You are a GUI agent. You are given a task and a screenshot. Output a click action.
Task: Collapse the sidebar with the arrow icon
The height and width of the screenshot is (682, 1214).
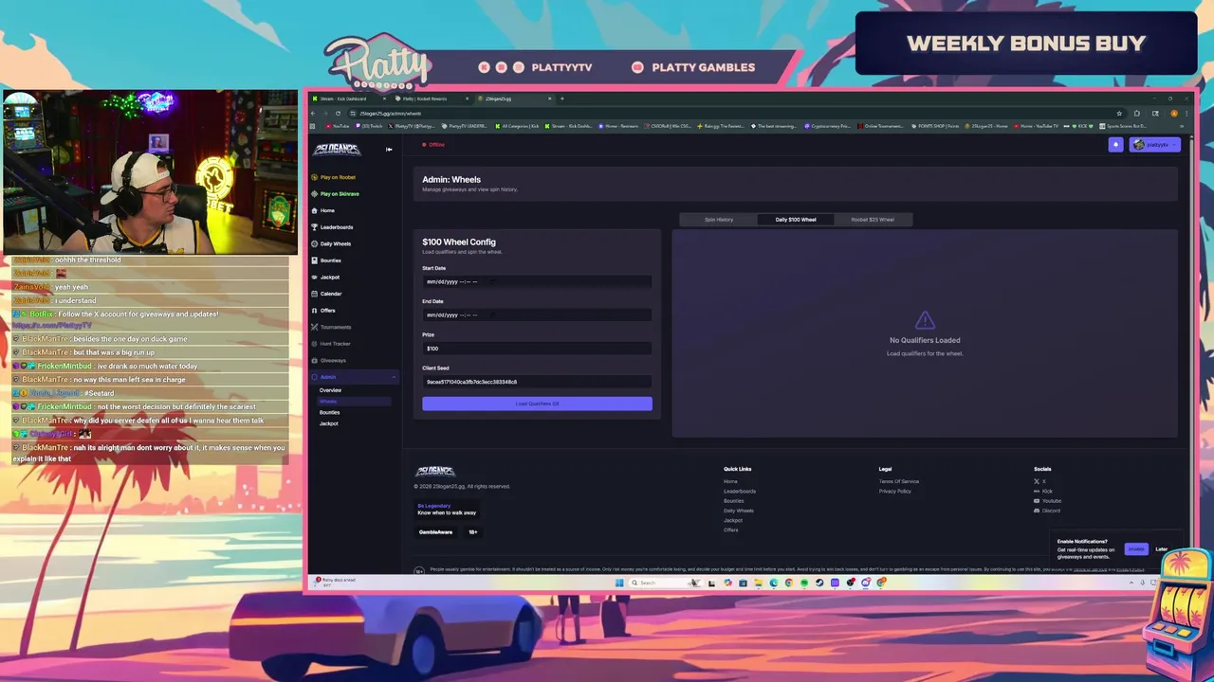[389, 149]
